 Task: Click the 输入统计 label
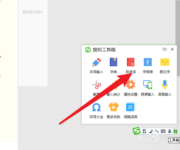click(x=114, y=94)
